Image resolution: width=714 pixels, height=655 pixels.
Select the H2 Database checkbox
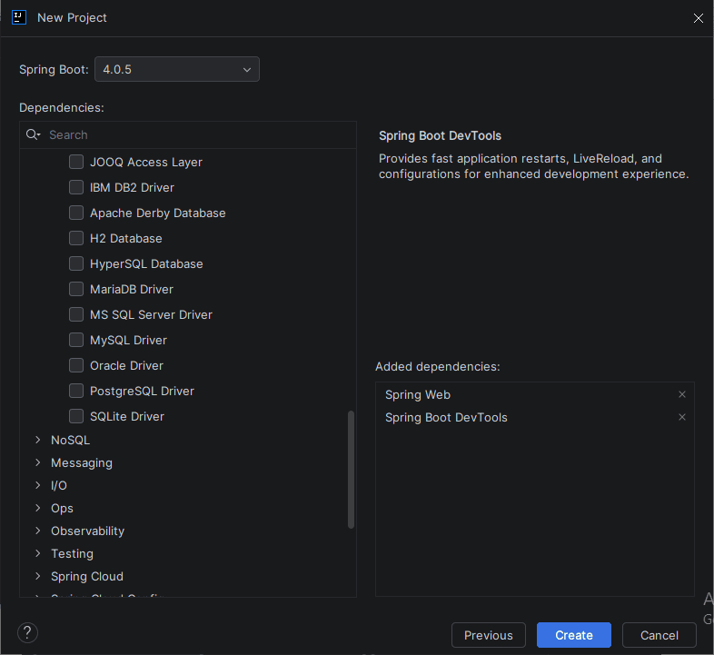(x=76, y=238)
